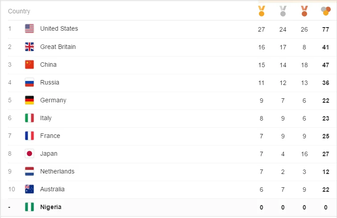Click the total medals column icon
337x218 pixels.
tap(325, 11)
